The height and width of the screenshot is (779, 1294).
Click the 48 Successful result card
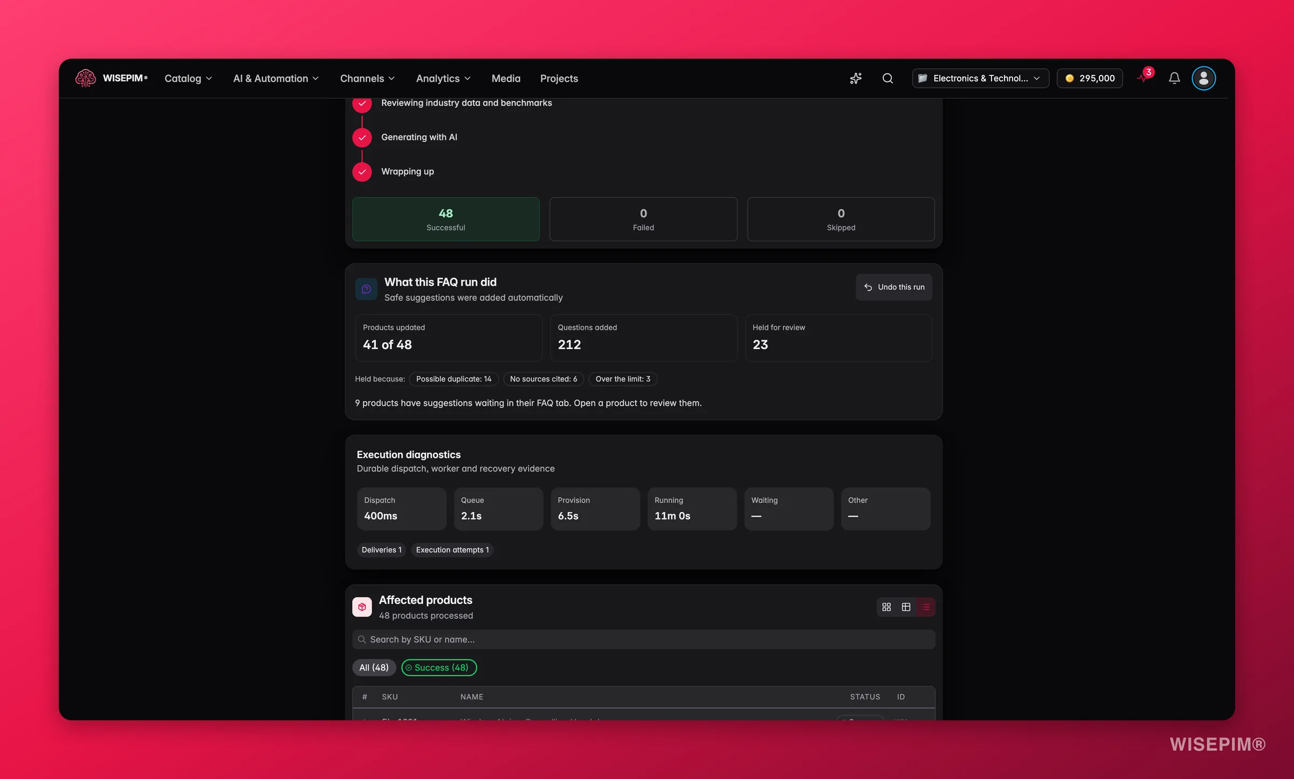click(445, 219)
